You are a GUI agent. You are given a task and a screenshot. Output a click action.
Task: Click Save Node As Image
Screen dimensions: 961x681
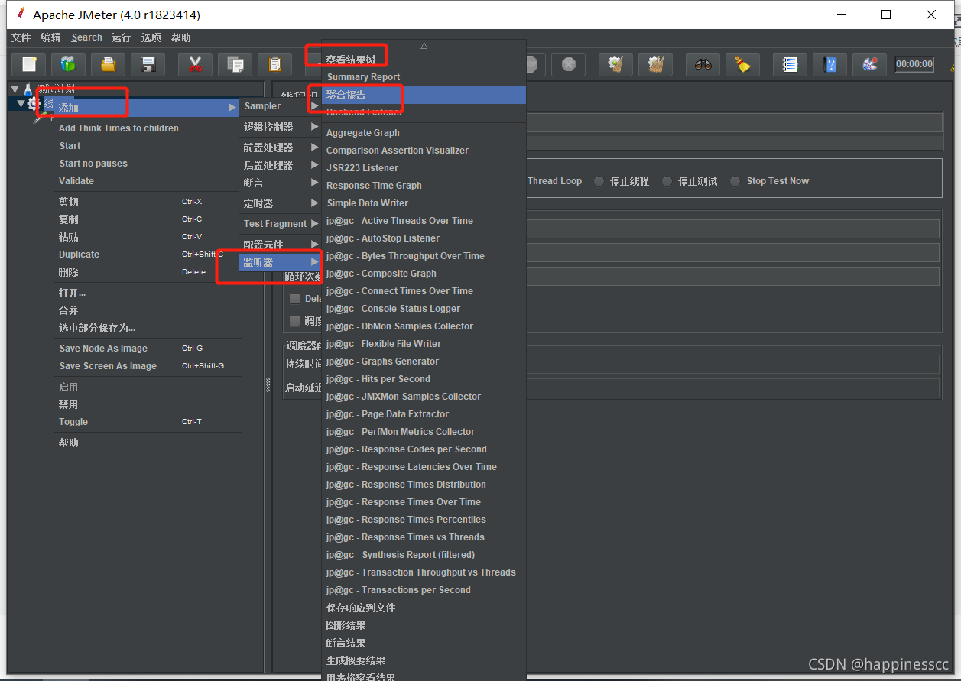pos(147,349)
